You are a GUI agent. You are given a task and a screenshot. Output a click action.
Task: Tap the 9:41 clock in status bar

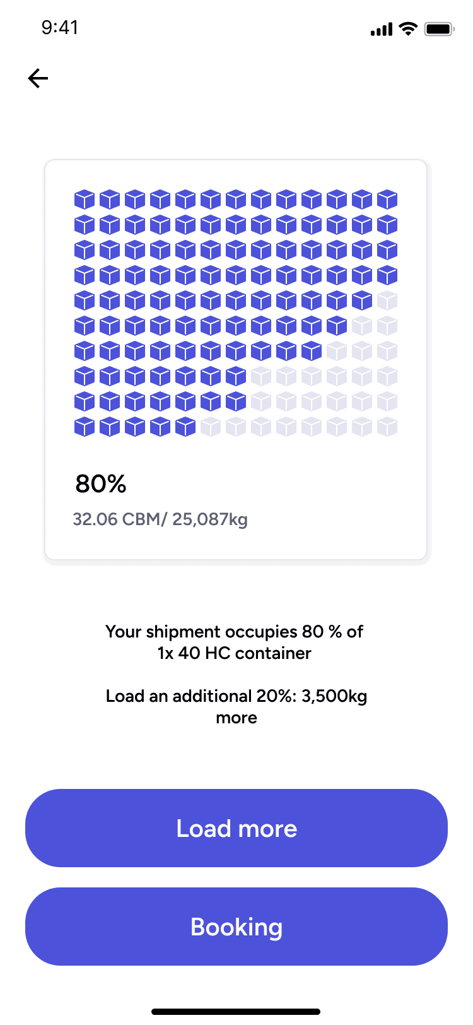60,27
